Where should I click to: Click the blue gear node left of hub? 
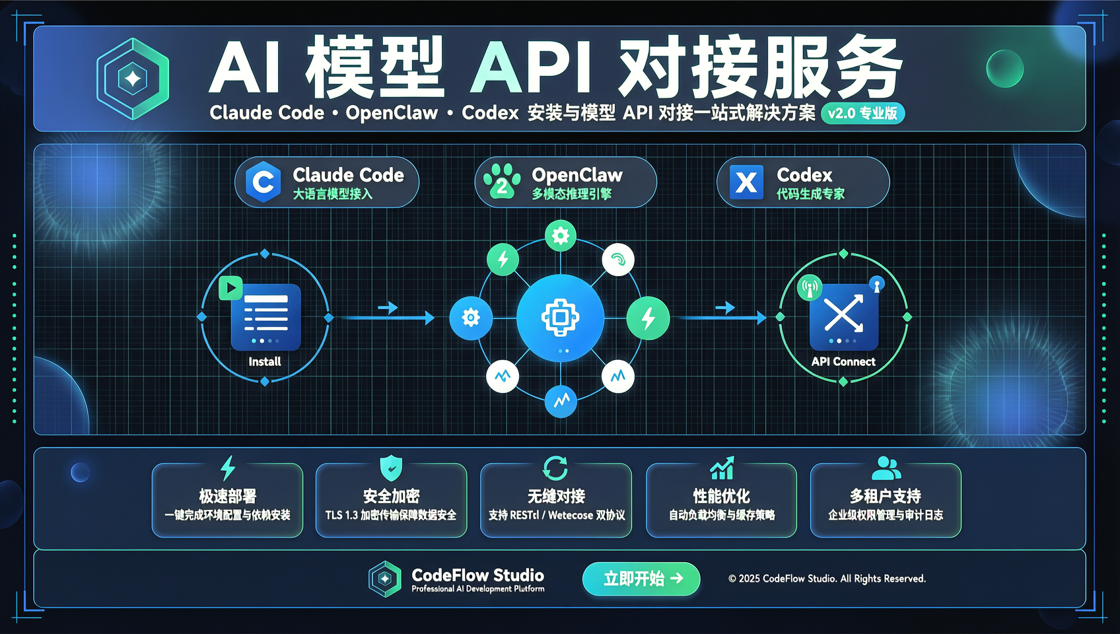(471, 318)
